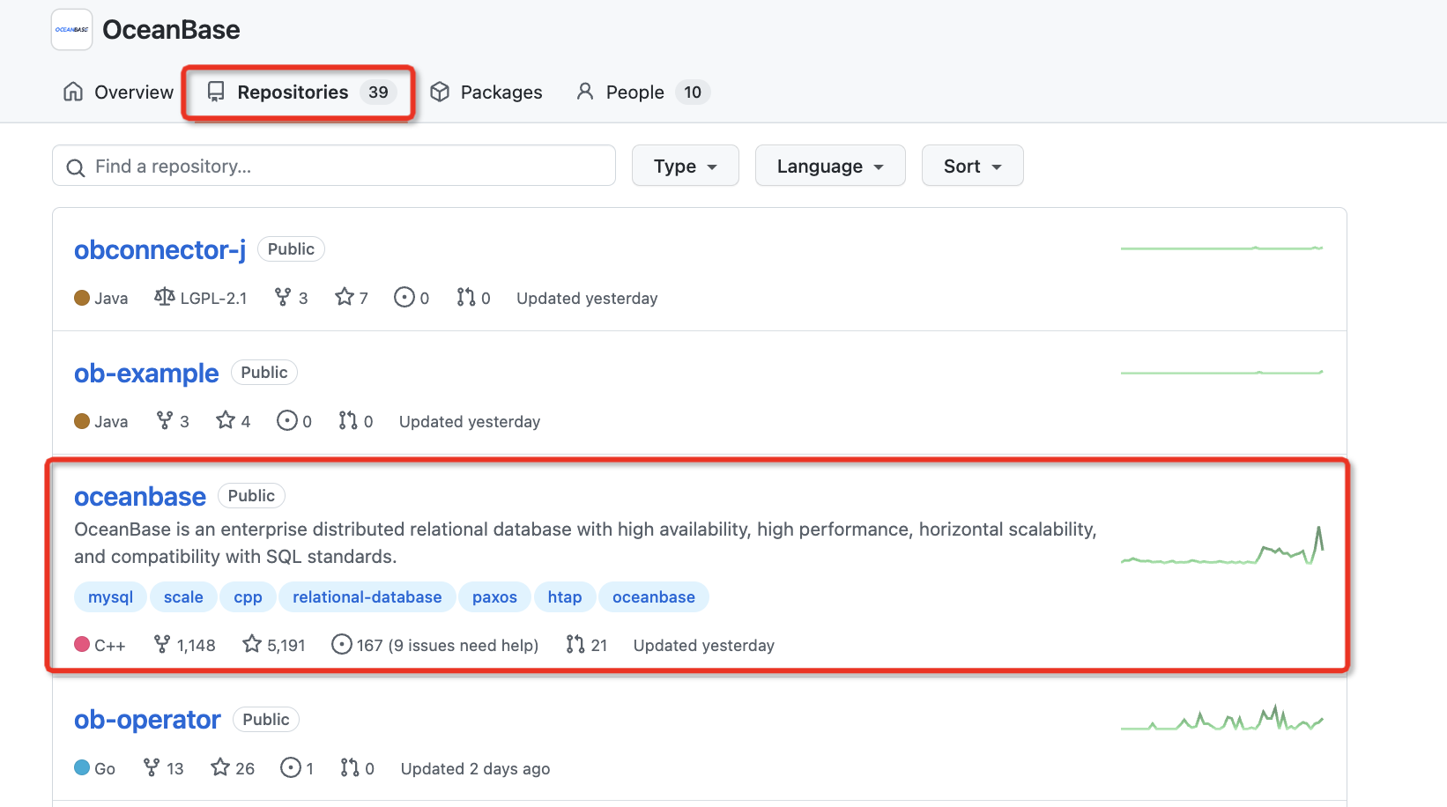Switch to the Overview tab

click(119, 93)
